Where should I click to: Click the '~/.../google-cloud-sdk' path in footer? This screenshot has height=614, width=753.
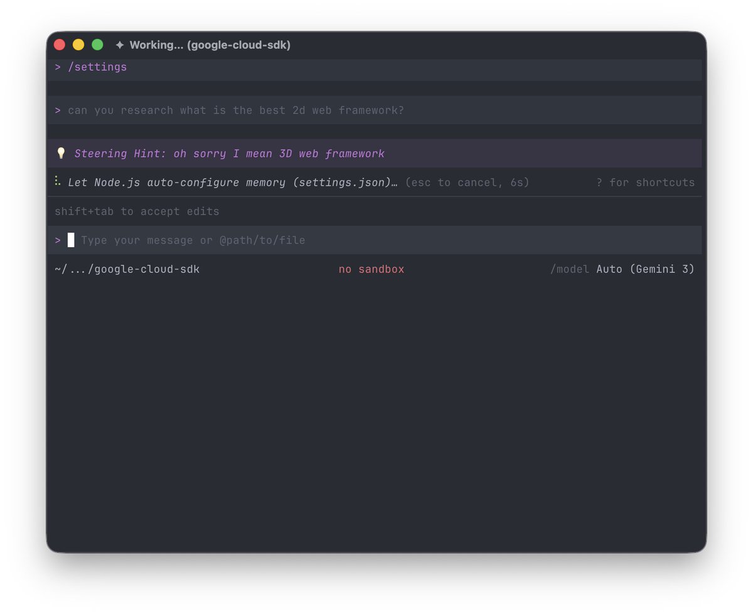tap(127, 269)
